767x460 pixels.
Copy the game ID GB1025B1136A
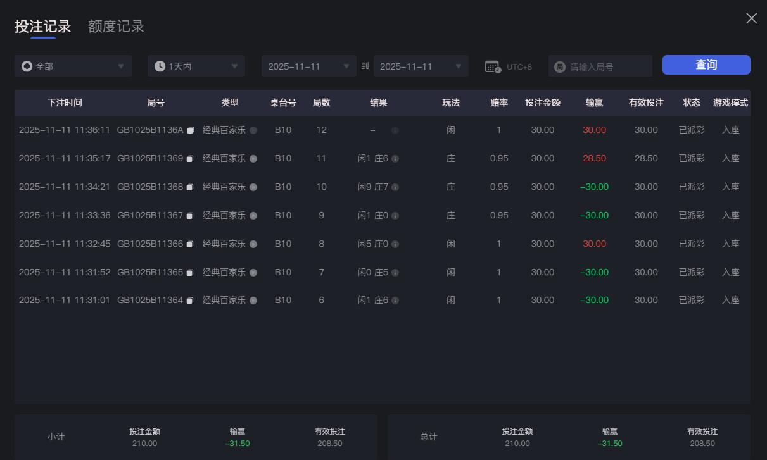tap(191, 130)
